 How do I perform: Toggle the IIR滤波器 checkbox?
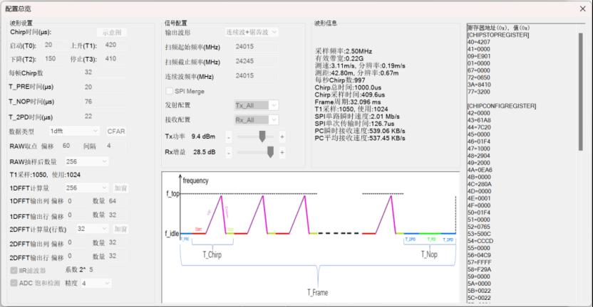(x=14, y=271)
